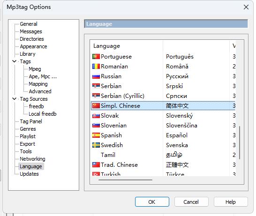This screenshot has width=256, height=216.
Task: Click the Russian flag icon
Action: [x=96, y=76]
